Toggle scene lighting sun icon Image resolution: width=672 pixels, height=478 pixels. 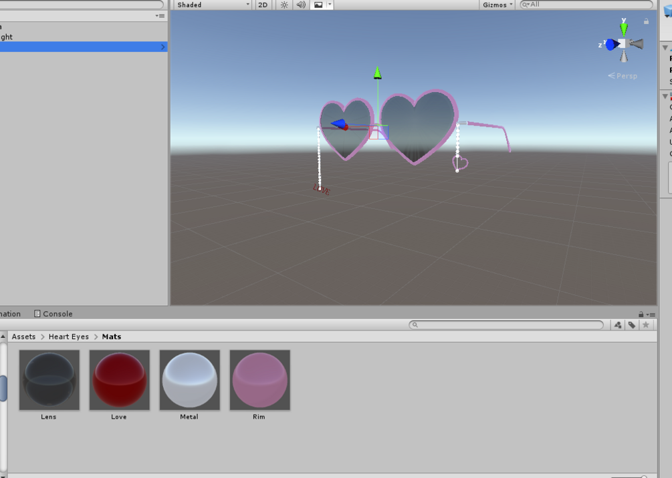(284, 5)
